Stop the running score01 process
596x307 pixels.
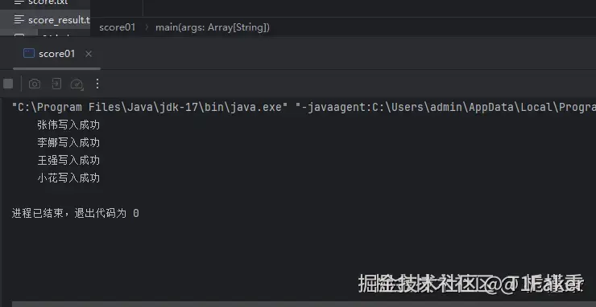[x=8, y=84]
